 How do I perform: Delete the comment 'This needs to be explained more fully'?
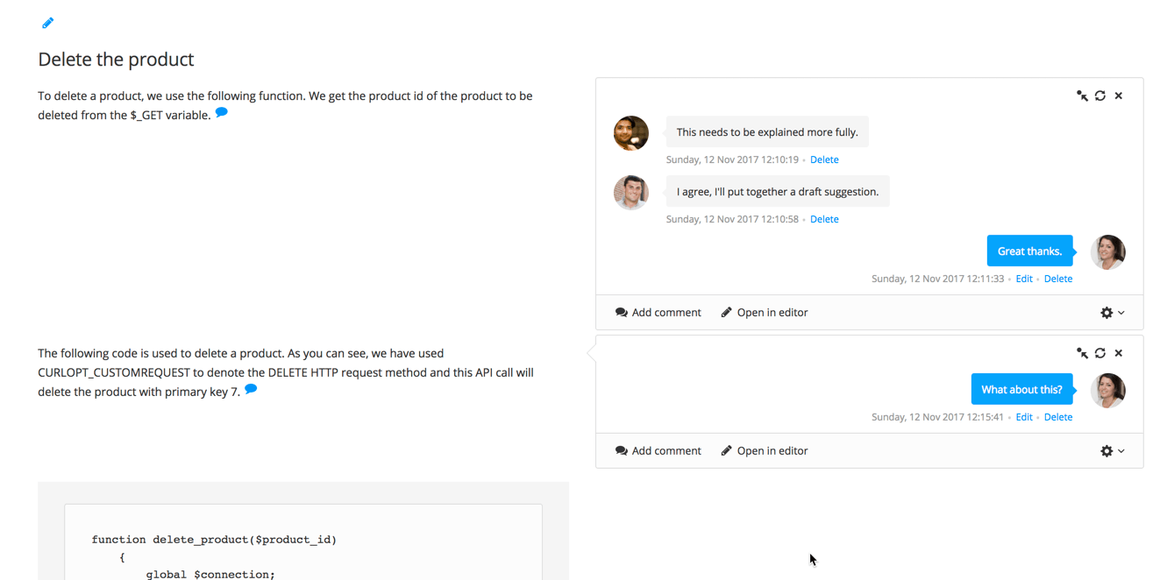click(824, 159)
